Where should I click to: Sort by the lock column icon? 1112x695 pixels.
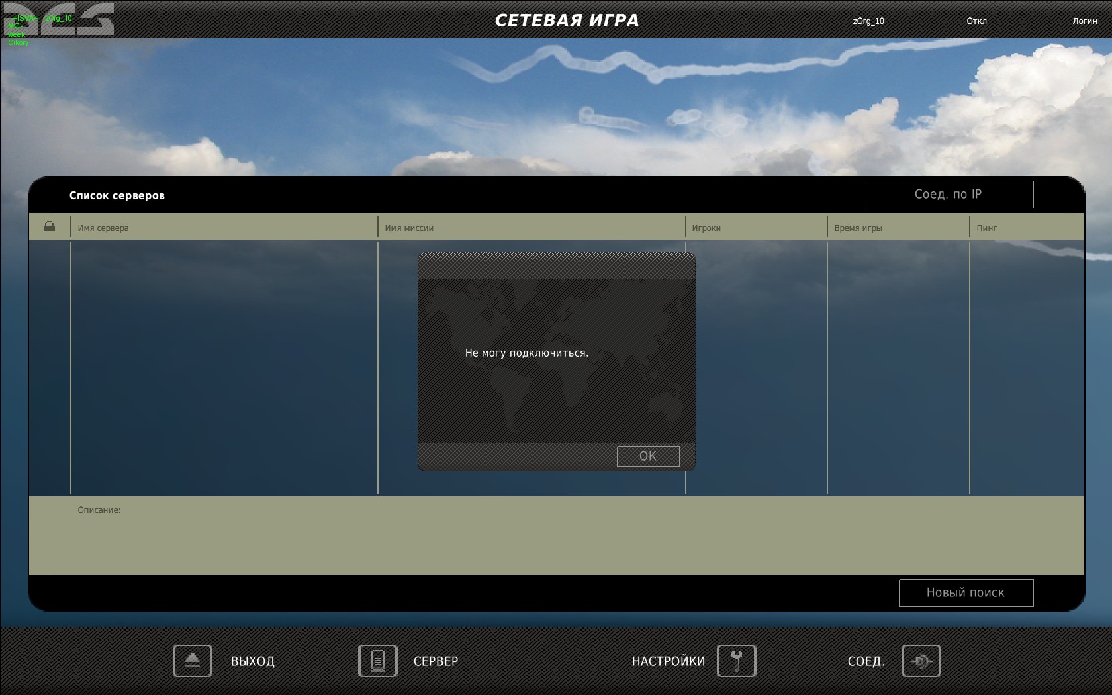click(x=49, y=226)
